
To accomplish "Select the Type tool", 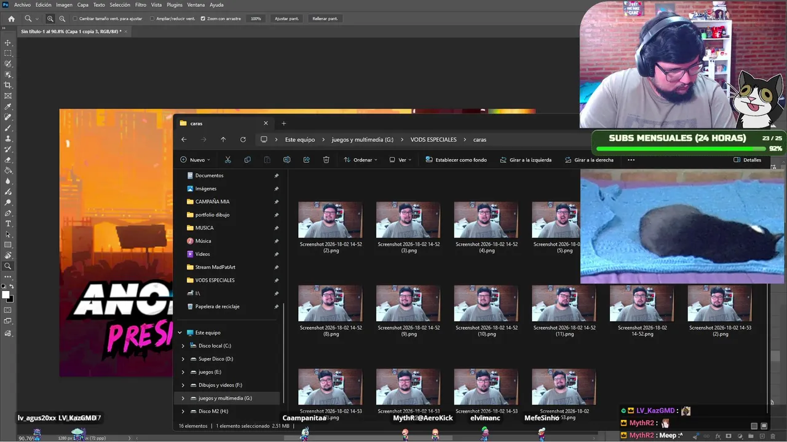I will pyautogui.click(x=8, y=223).
